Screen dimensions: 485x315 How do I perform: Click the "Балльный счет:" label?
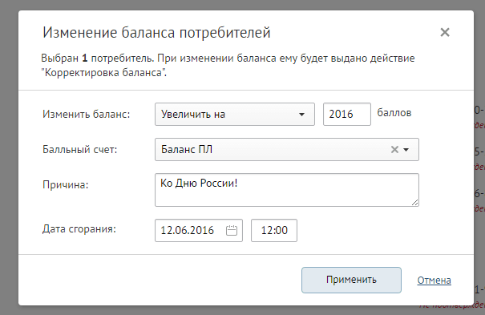coord(80,150)
